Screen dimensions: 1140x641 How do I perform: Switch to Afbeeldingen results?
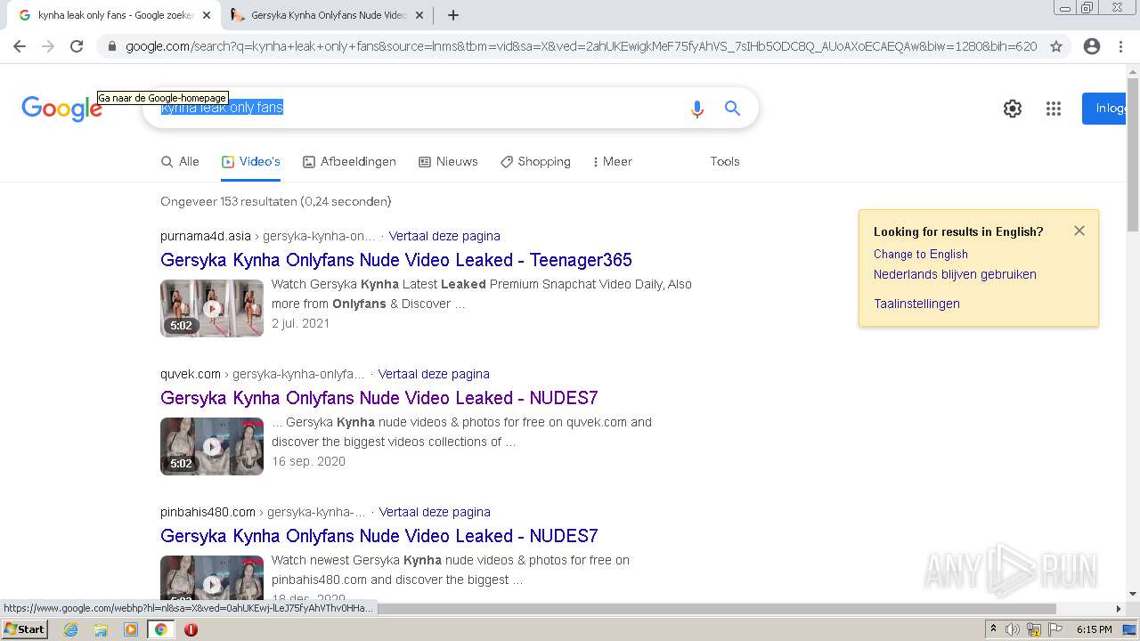click(349, 161)
